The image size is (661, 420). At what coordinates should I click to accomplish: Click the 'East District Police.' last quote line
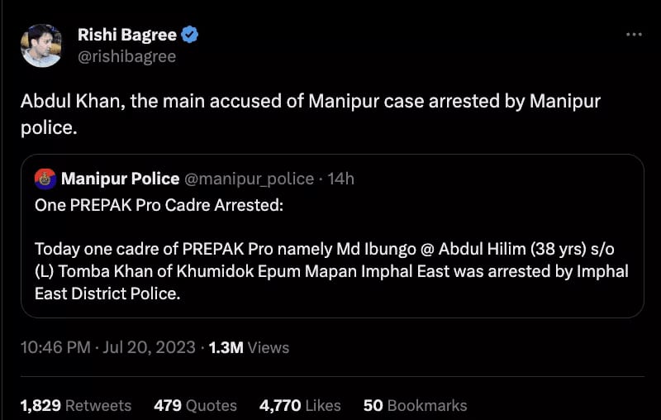[107, 294]
